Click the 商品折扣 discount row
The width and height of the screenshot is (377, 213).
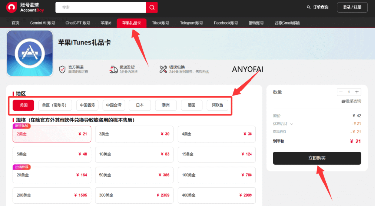317,132
